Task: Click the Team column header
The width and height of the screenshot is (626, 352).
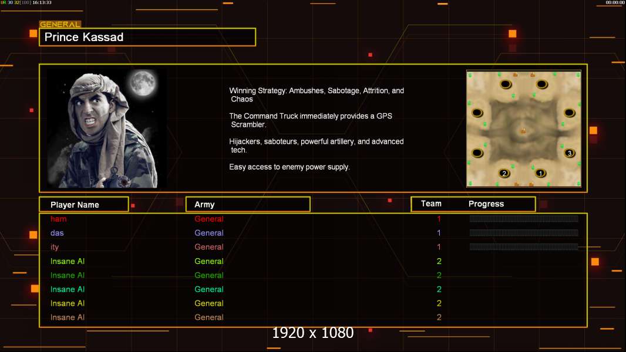Action: [431, 204]
